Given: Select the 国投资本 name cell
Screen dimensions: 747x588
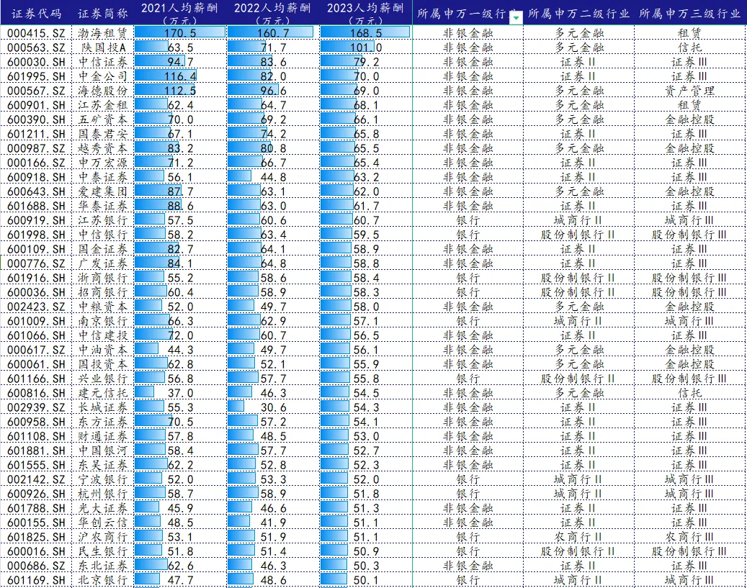Looking at the screenshot, I should (x=103, y=364).
